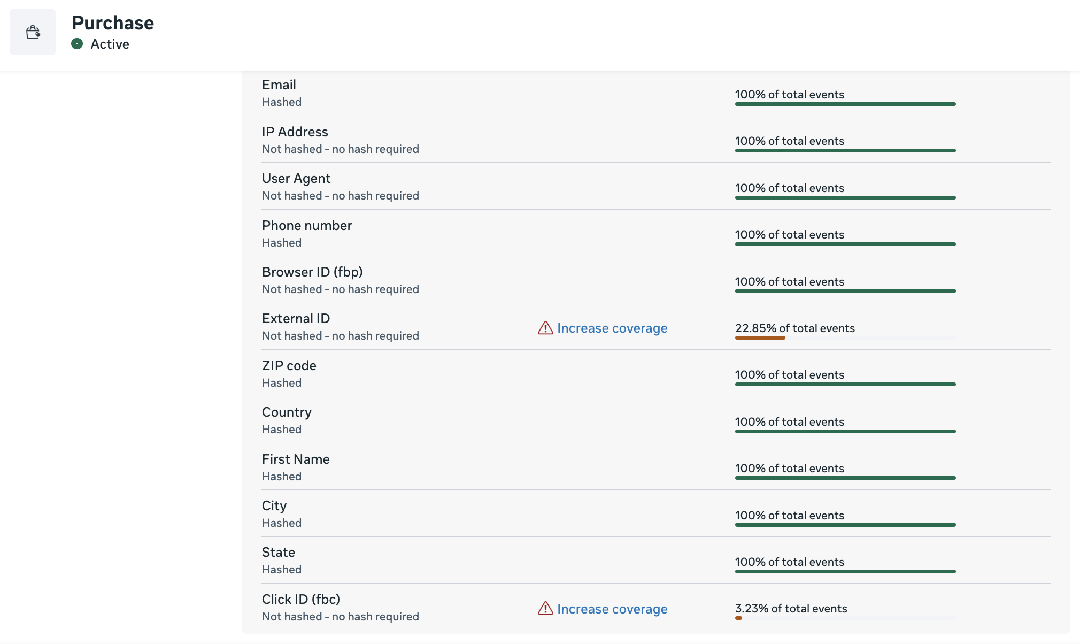This screenshot has width=1080, height=644.
Task: Click the Purchase shopping bag icon
Action: pos(33,32)
